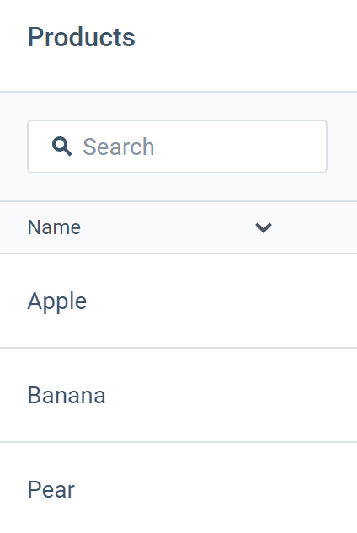Open the Apple product entry

57,301
